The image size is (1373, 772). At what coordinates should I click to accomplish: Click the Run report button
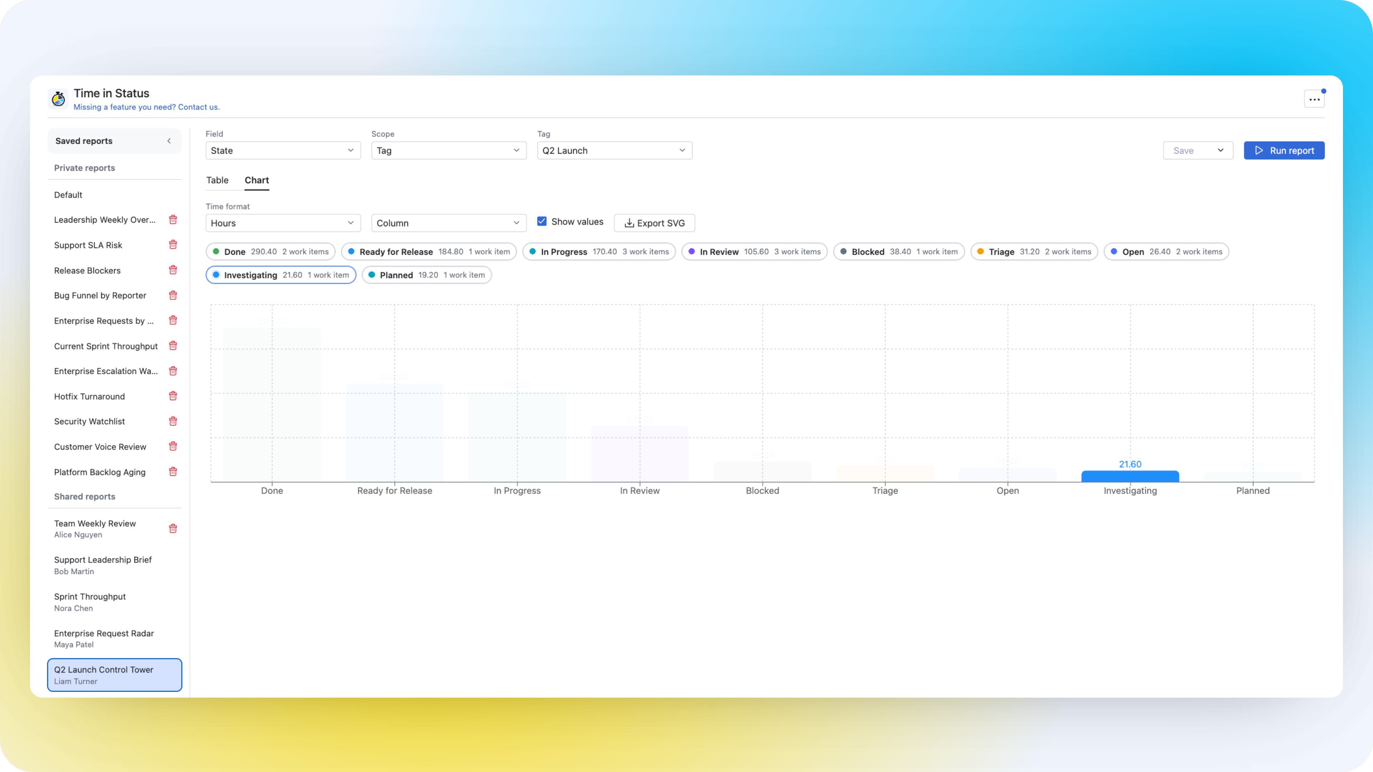pos(1284,150)
